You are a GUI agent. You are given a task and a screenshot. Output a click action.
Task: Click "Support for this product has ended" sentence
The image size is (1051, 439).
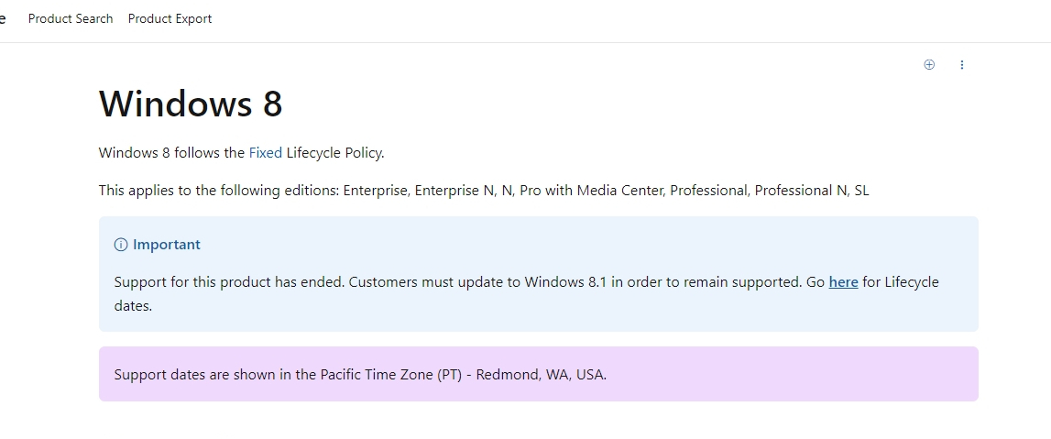click(x=229, y=282)
